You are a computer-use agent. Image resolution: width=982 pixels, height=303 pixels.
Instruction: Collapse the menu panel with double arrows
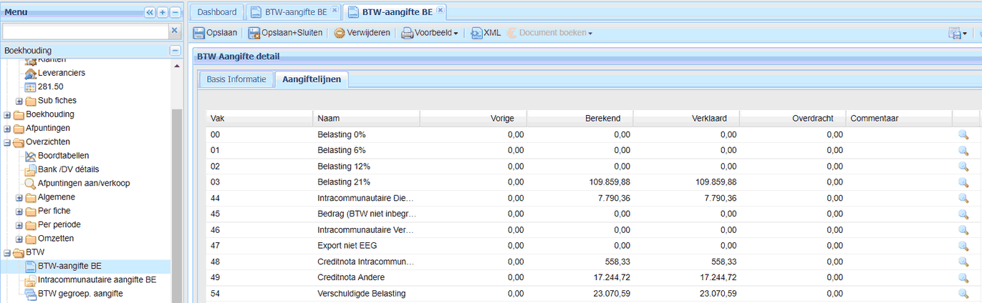pyautogui.click(x=150, y=12)
